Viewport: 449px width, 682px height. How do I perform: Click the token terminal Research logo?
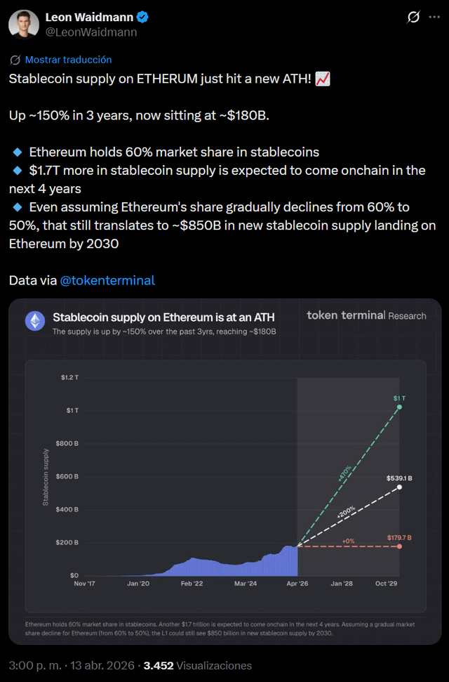click(x=366, y=315)
